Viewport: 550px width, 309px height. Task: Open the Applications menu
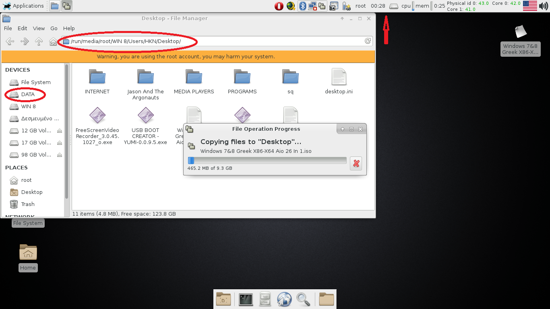[x=23, y=6]
